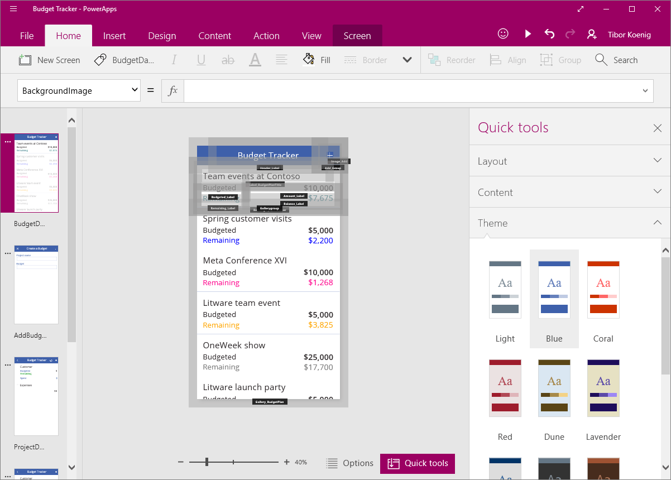Toggle strikethrough formatting
Screen dimensions: 671x480
pos(228,60)
